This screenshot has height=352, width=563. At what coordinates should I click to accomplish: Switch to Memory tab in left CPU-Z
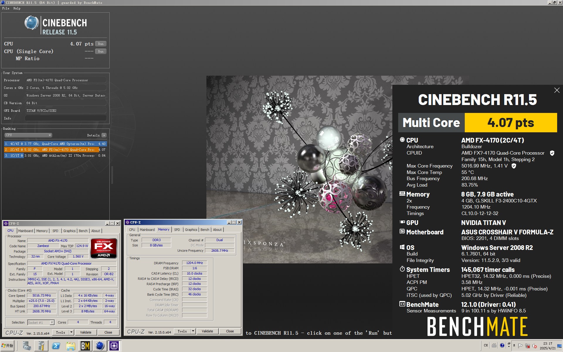42,231
